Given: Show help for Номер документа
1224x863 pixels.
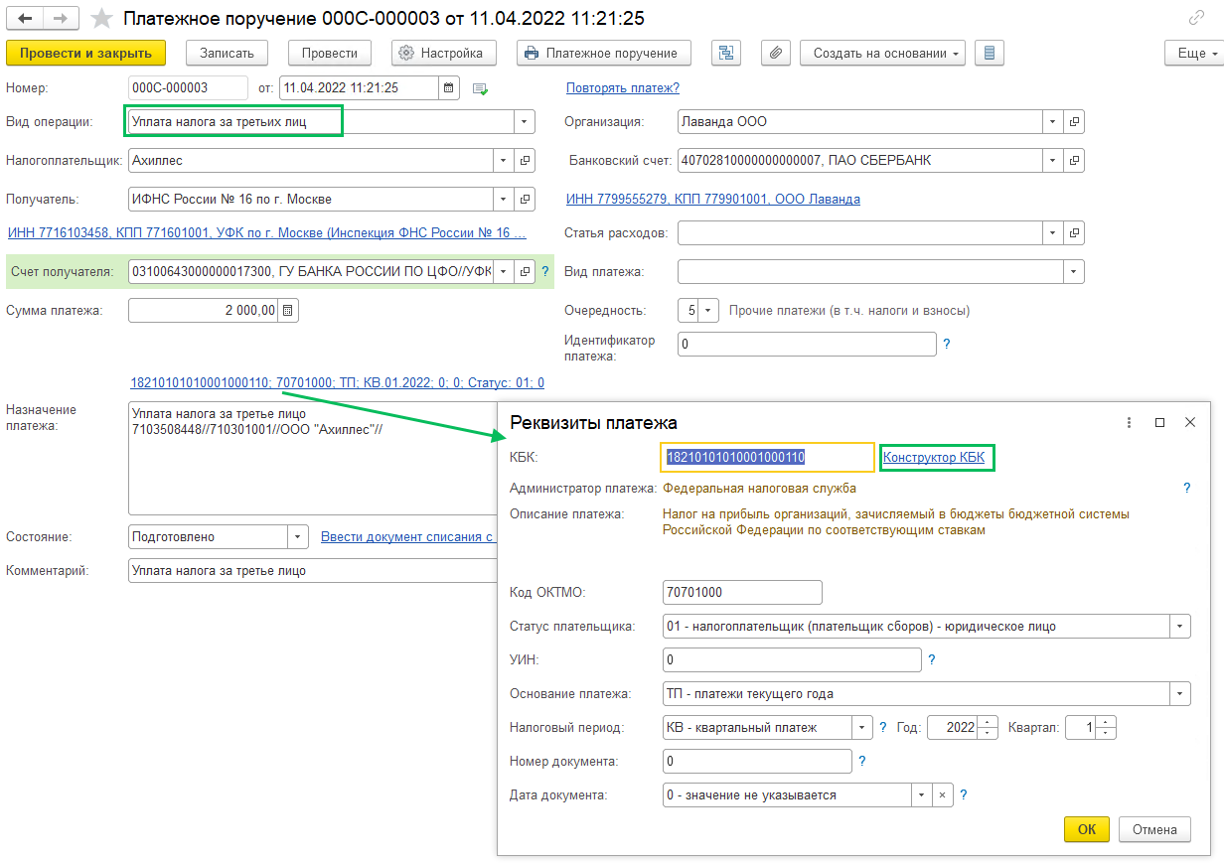Looking at the screenshot, I should 861,762.
